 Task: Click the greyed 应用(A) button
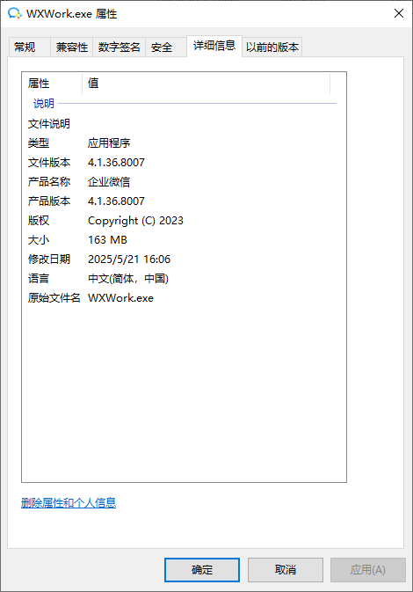pyautogui.click(x=368, y=570)
